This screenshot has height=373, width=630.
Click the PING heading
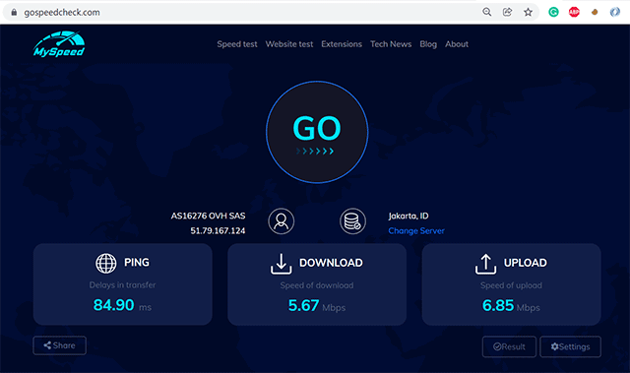pyautogui.click(x=137, y=263)
